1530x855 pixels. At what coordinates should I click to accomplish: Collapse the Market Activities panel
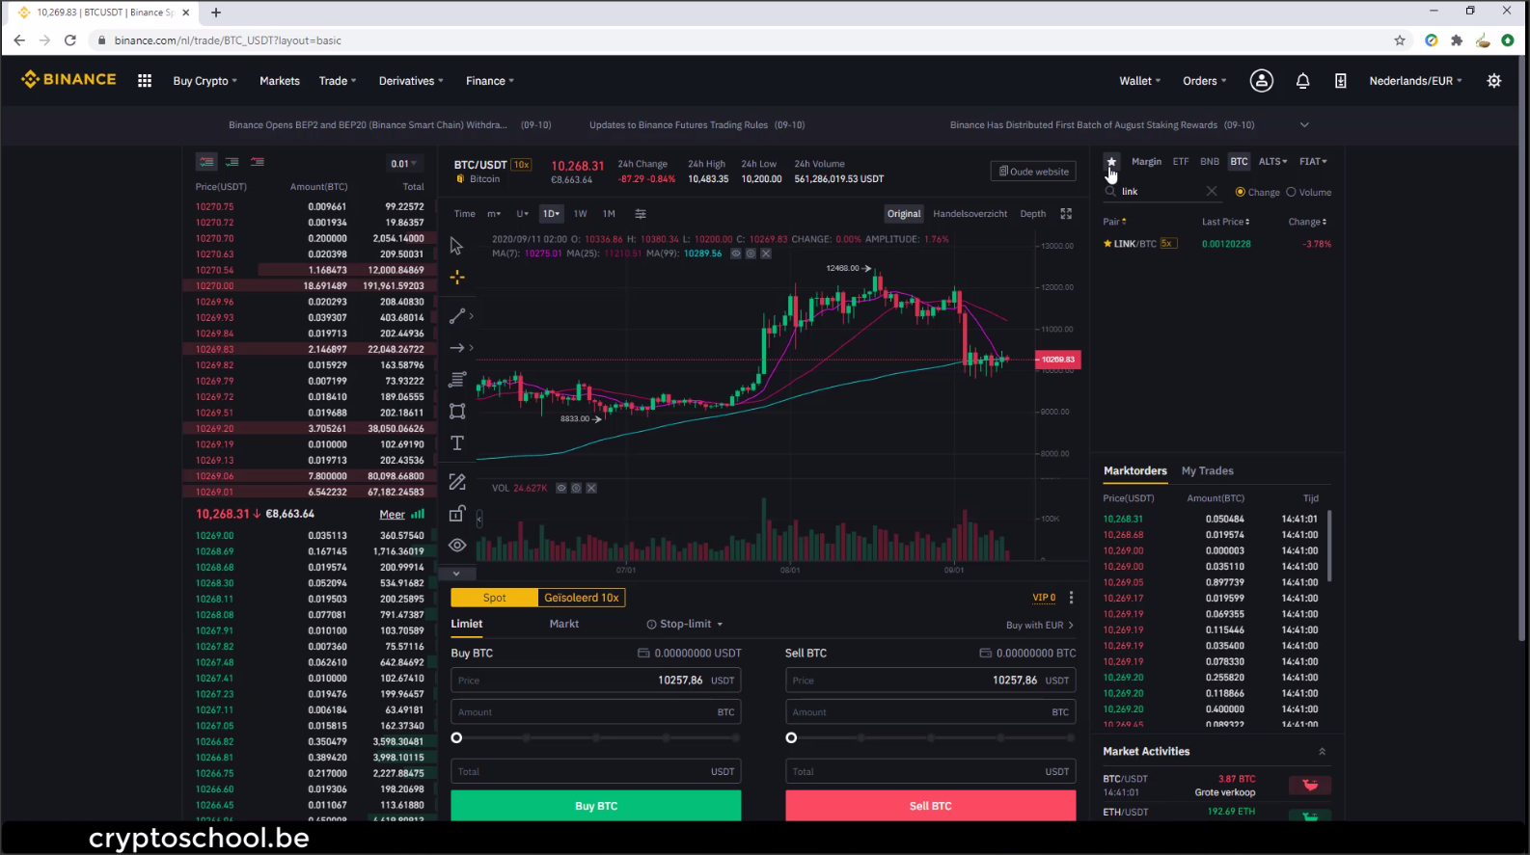1322,752
